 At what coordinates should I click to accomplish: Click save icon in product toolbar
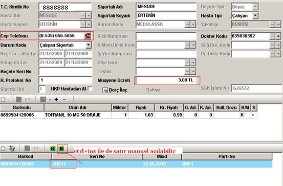[x=19, y=99]
